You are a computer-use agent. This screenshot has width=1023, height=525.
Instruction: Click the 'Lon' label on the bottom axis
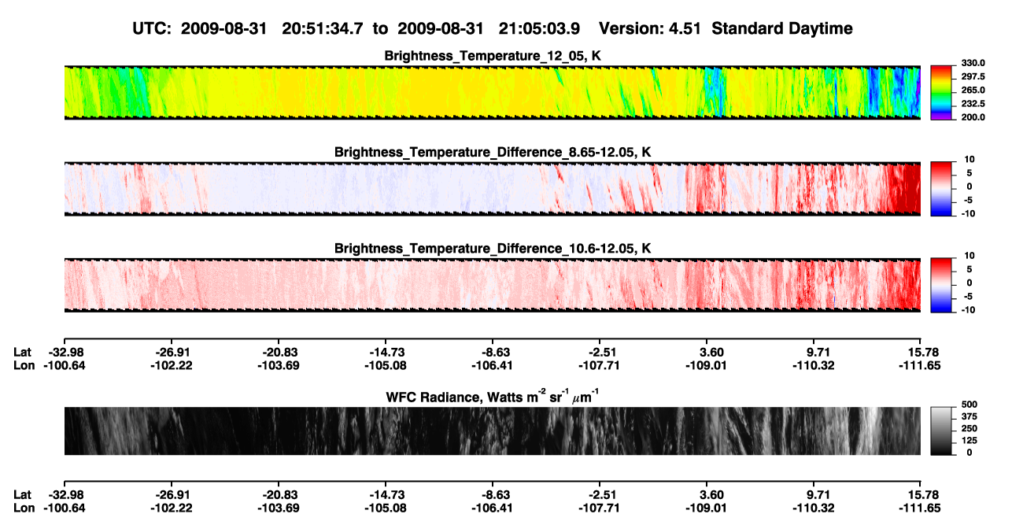click(x=24, y=507)
